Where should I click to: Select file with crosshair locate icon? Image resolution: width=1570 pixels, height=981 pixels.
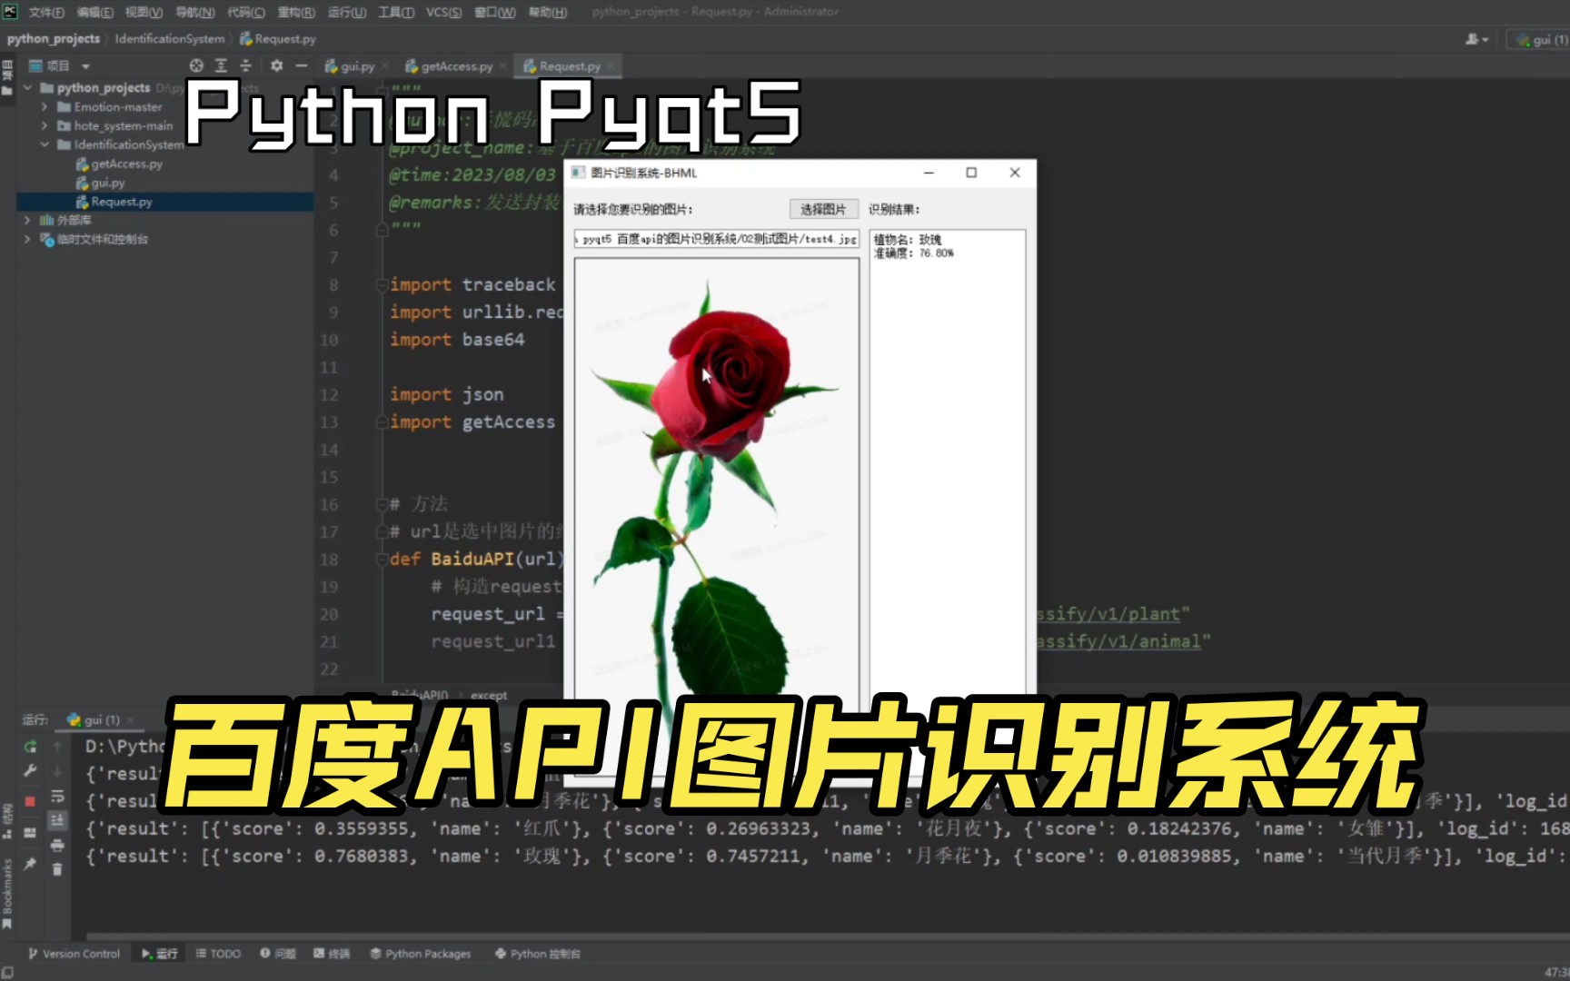[196, 65]
